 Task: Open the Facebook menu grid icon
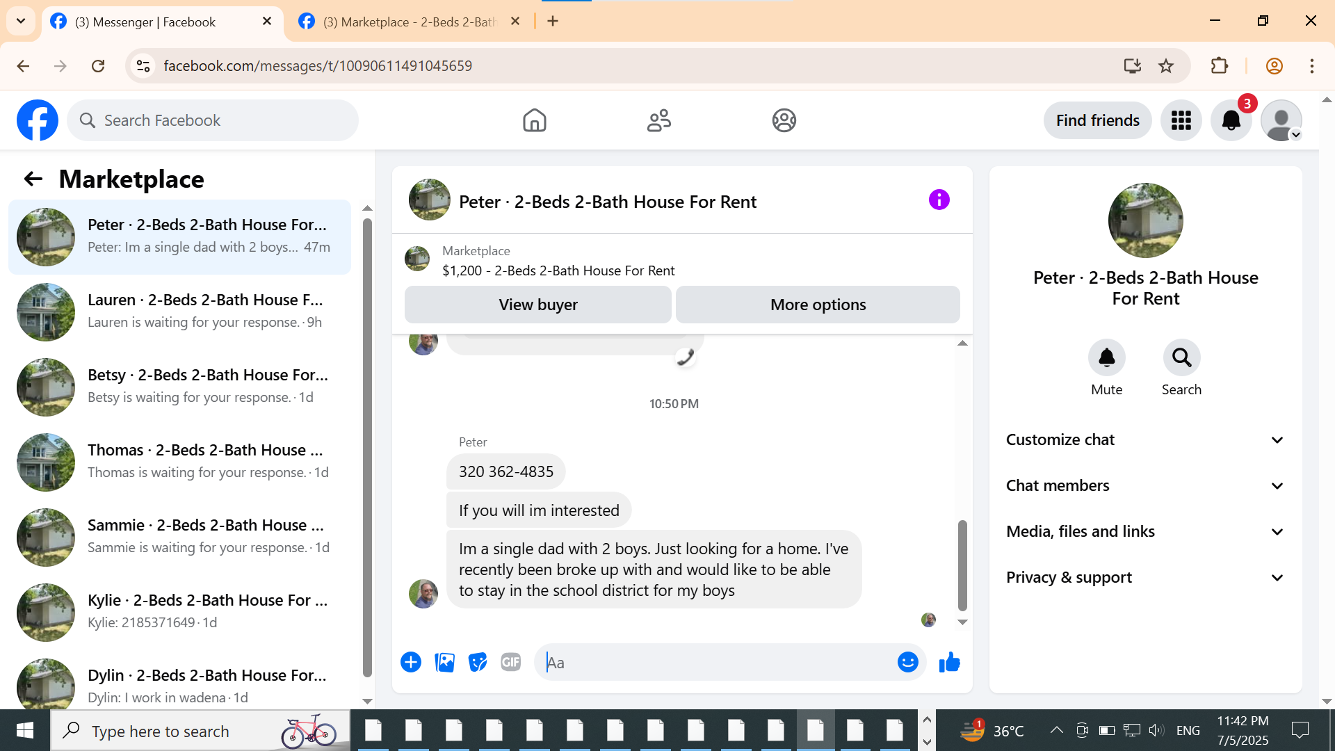click(1181, 120)
